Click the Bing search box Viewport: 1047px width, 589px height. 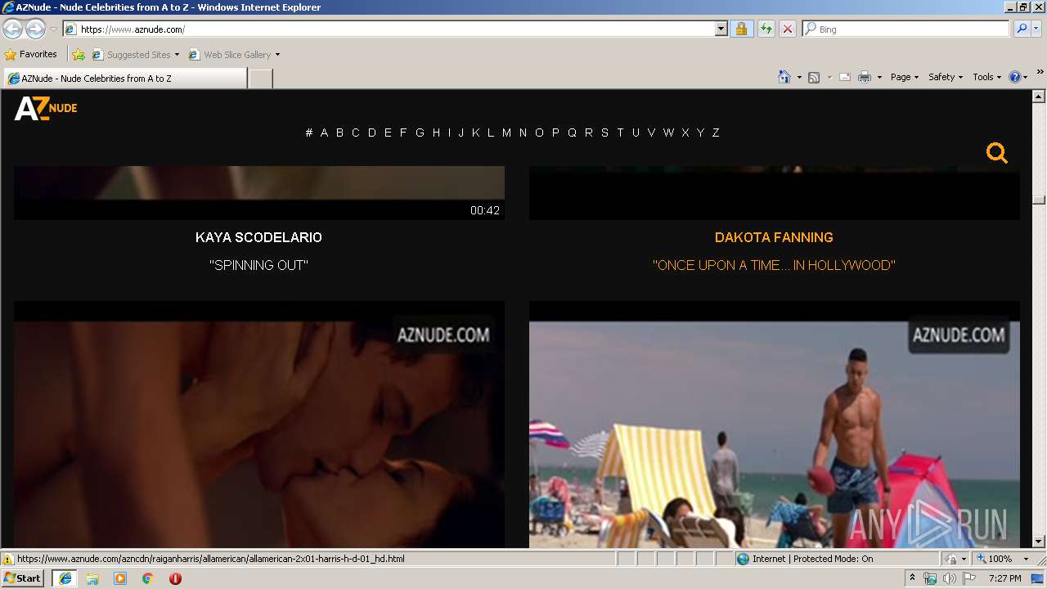click(x=905, y=29)
